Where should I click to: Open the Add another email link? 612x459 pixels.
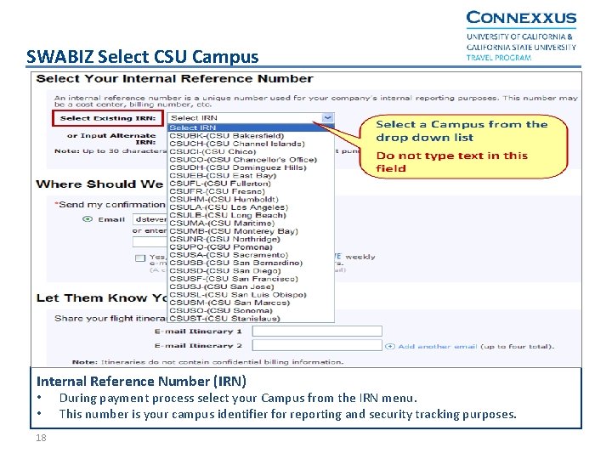438,346
